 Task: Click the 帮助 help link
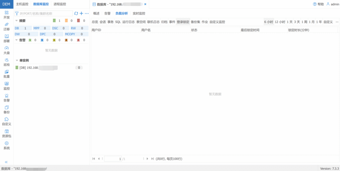(318, 4)
